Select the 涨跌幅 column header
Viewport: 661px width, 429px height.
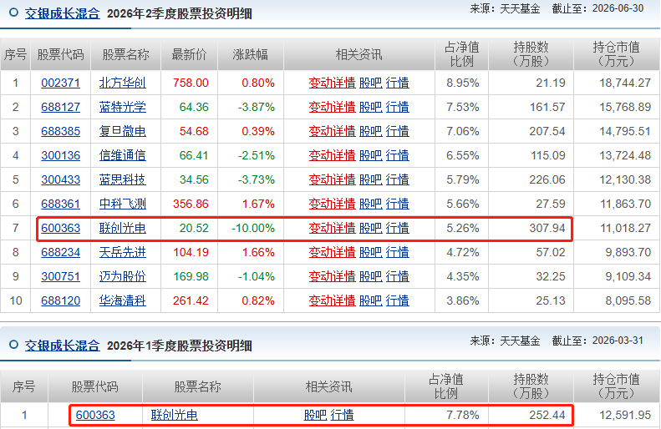click(251, 54)
